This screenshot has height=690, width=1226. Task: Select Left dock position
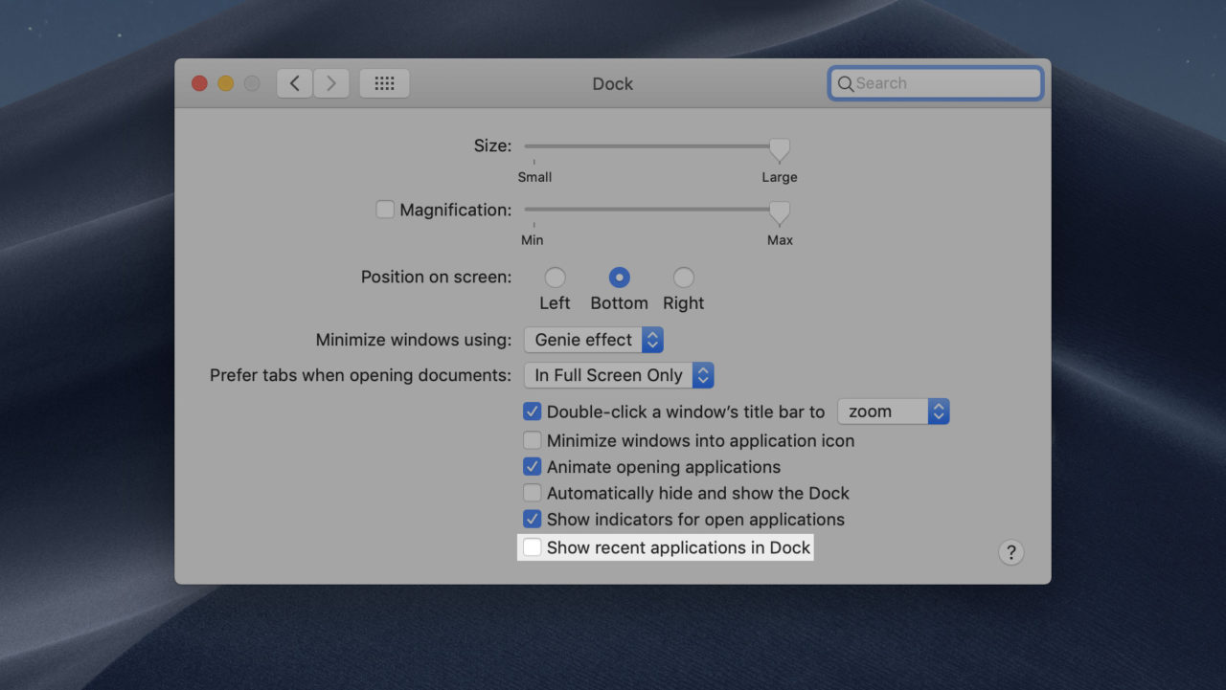pos(555,278)
